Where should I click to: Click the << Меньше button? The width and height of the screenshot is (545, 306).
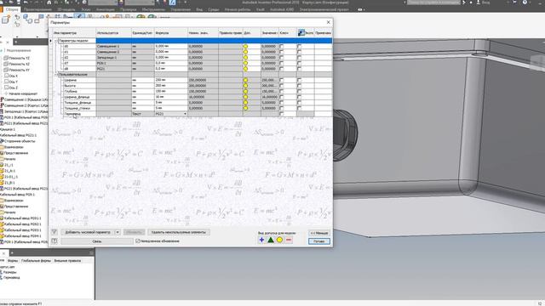tap(319, 233)
